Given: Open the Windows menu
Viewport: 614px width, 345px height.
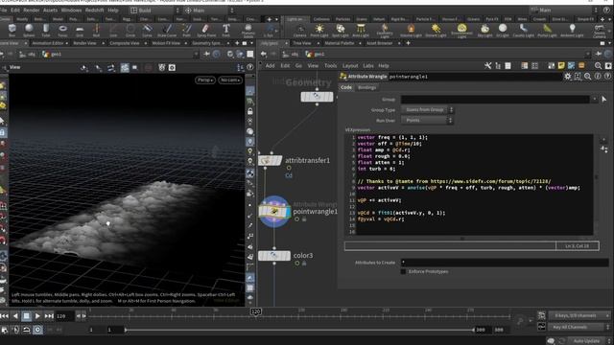Looking at the screenshot, I should pos(71,11).
